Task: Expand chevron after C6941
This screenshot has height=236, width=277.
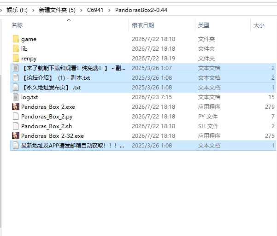Action: coord(109,10)
